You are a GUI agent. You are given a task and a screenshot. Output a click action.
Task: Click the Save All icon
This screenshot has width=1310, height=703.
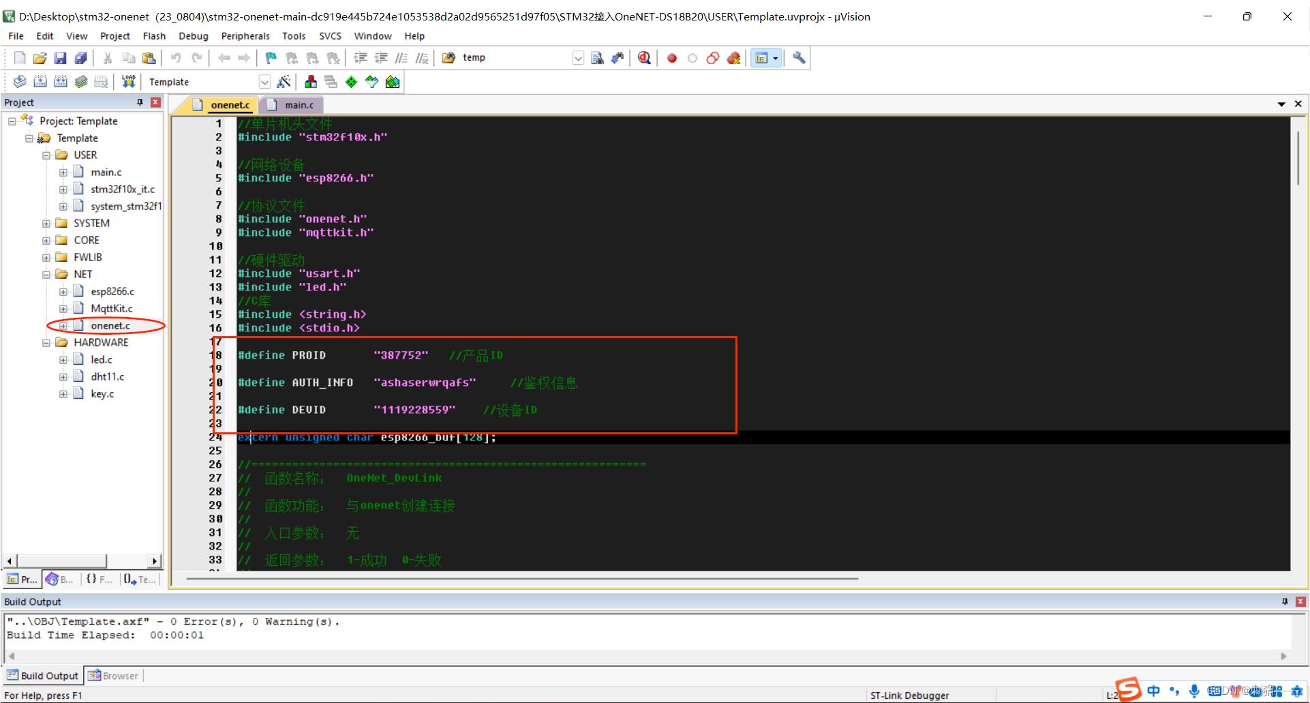pos(80,59)
